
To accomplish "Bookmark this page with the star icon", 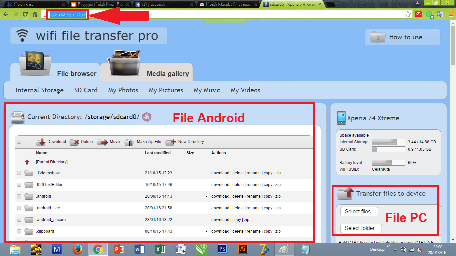I will (408, 14).
